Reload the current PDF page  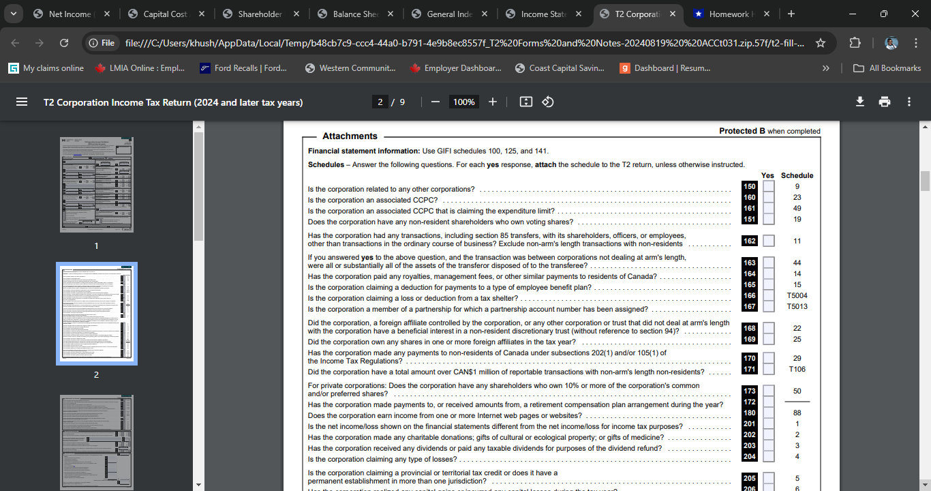64,43
